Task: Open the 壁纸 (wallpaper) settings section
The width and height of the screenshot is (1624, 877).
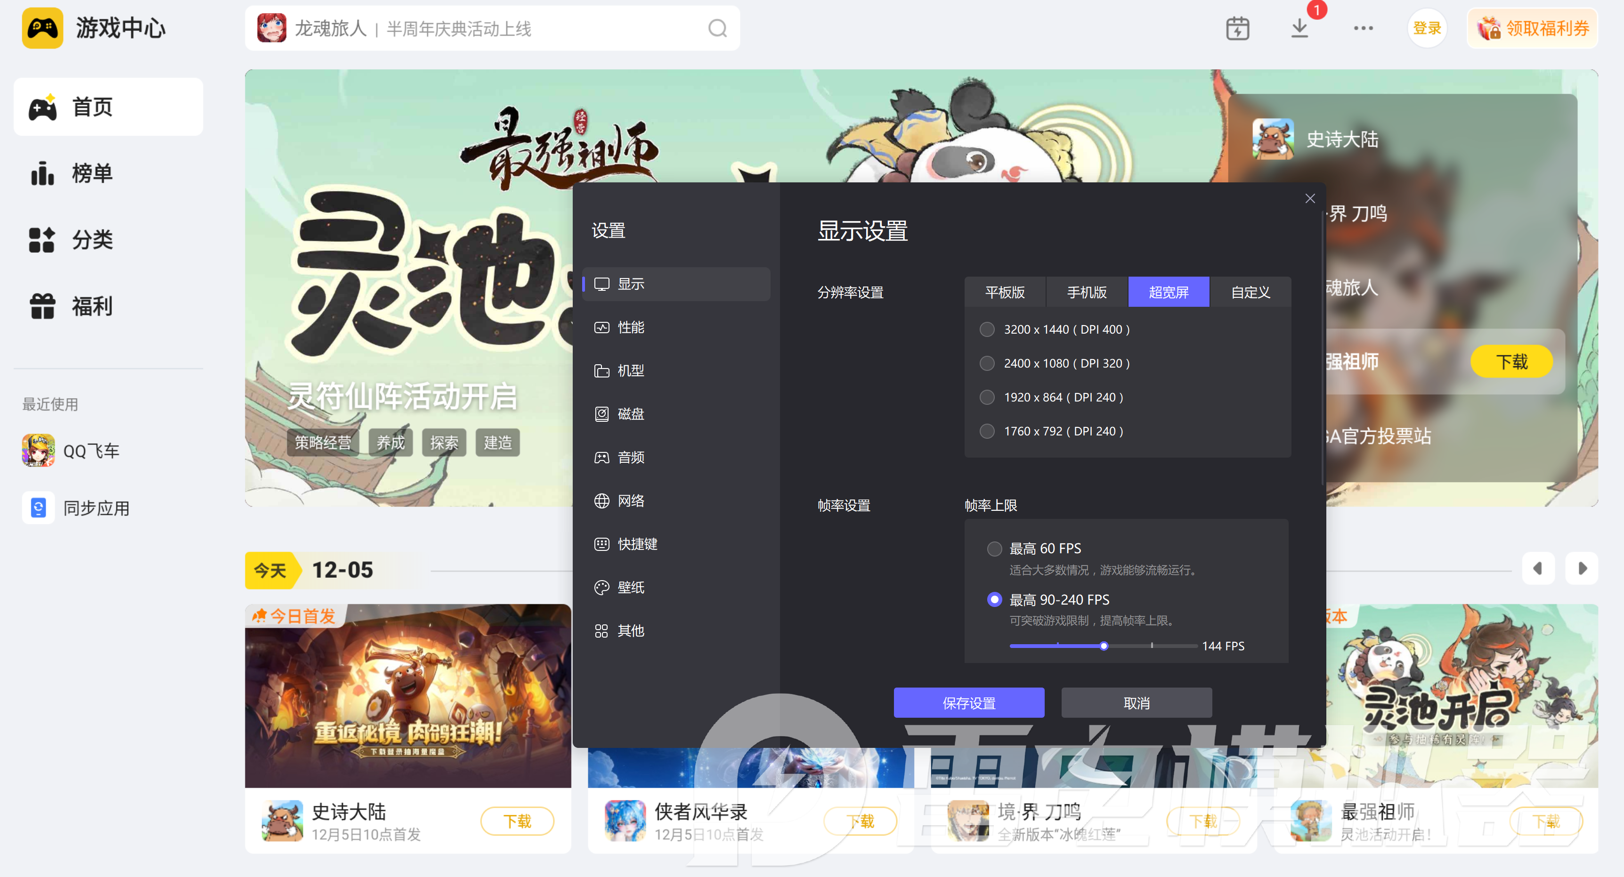Action: 631,587
